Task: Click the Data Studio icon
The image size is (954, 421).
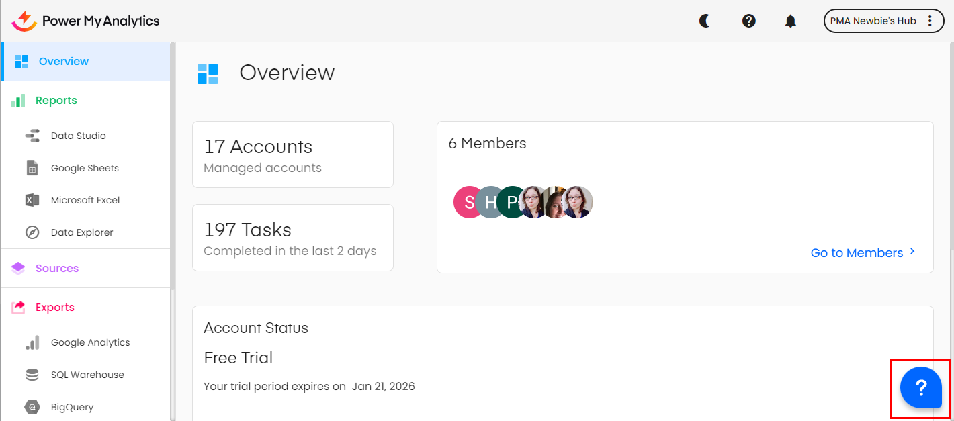Action: click(32, 136)
